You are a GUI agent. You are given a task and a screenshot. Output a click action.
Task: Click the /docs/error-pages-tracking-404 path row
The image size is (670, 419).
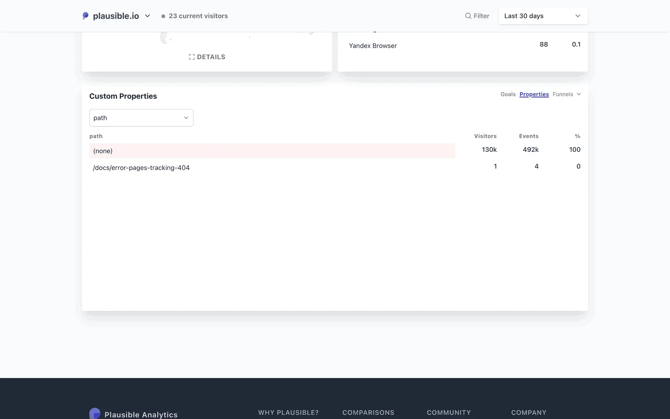[x=141, y=168]
